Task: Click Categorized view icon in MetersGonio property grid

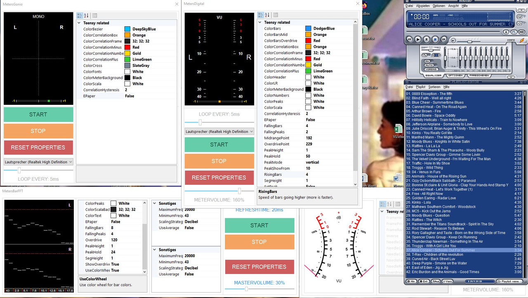Action: tap(80, 15)
